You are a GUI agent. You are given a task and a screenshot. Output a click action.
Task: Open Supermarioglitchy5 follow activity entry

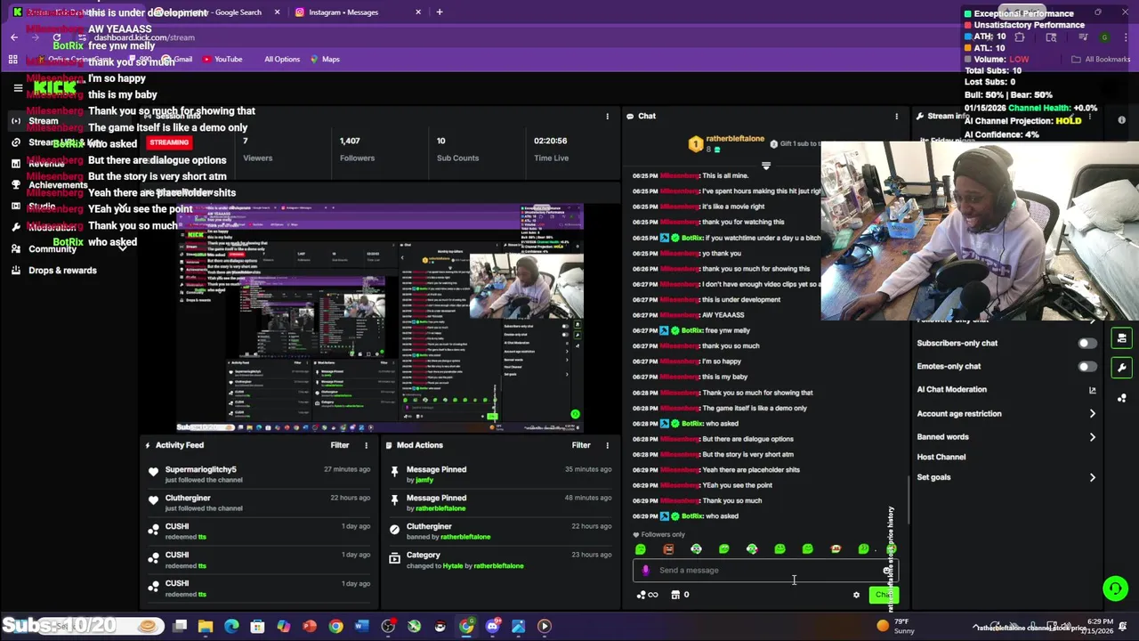(x=261, y=475)
